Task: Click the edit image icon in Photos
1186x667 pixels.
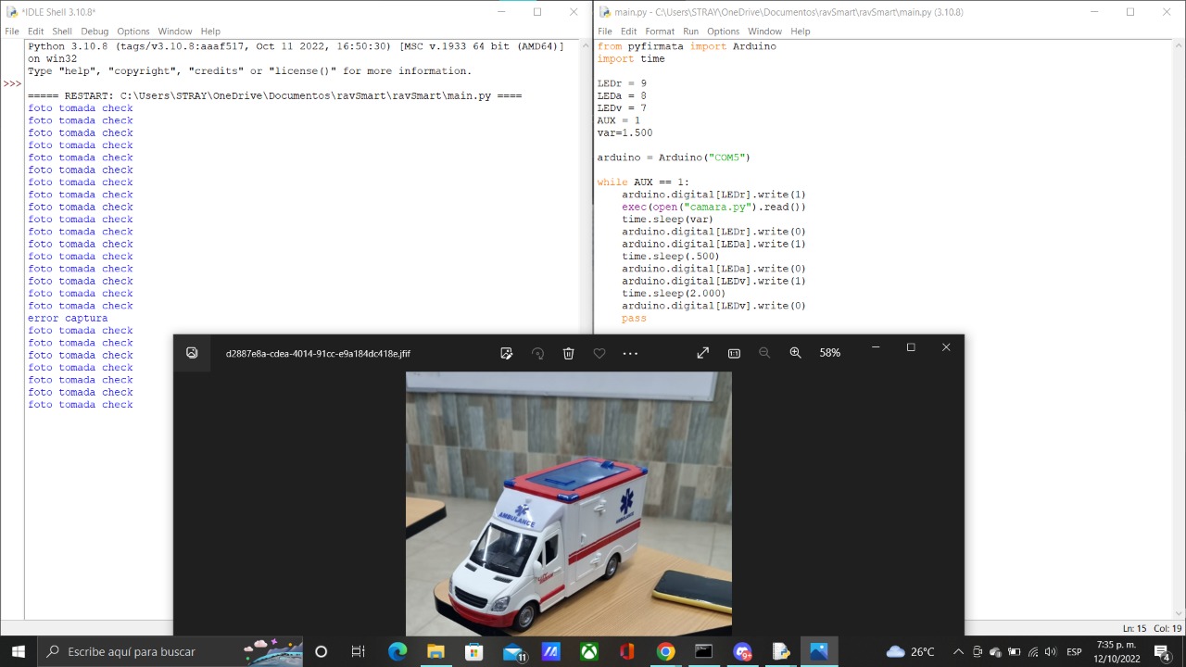Action: [506, 353]
